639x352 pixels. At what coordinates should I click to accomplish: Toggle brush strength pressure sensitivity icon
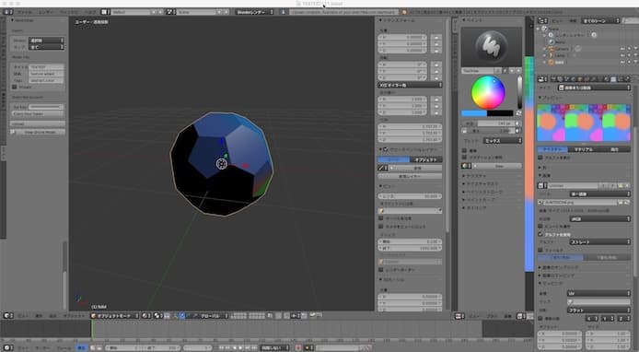(518, 131)
